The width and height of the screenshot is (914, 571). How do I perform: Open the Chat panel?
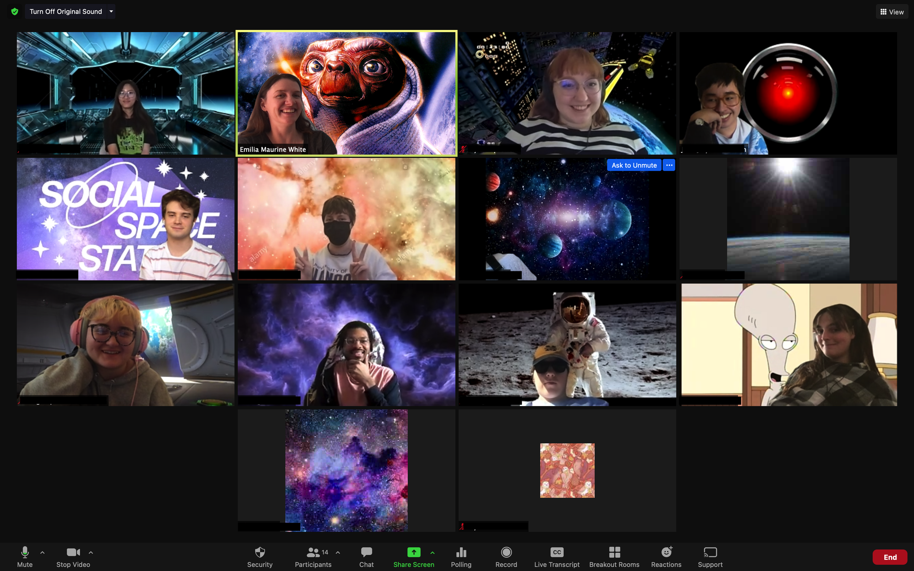[366, 556]
